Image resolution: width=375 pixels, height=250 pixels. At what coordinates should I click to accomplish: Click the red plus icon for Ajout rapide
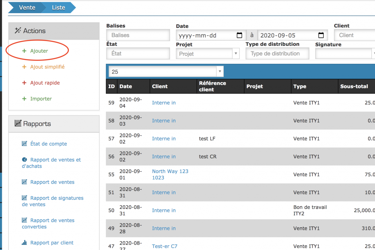click(25, 83)
